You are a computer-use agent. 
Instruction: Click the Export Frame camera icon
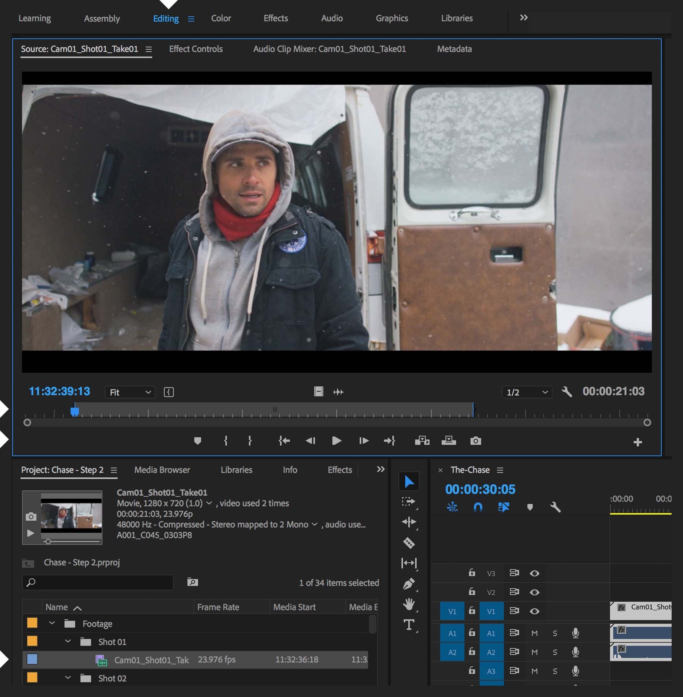(x=475, y=441)
